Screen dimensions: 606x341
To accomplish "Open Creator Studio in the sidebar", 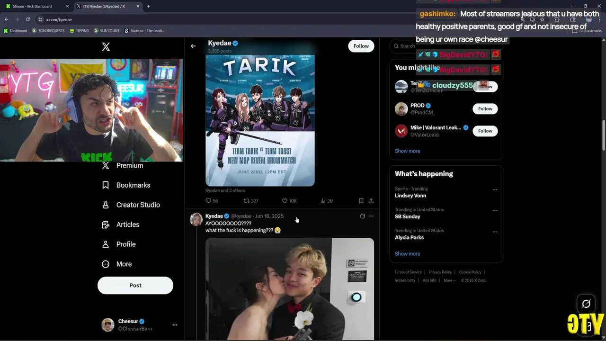I will tap(131, 205).
